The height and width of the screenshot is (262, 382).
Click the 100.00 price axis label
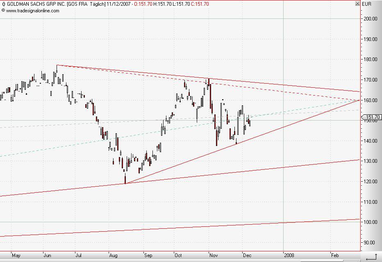tap(370, 222)
